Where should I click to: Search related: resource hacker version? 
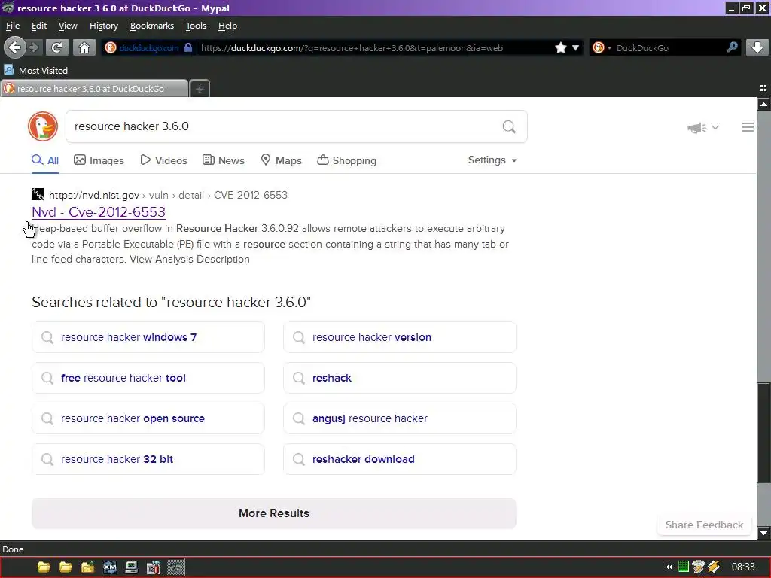(x=400, y=337)
